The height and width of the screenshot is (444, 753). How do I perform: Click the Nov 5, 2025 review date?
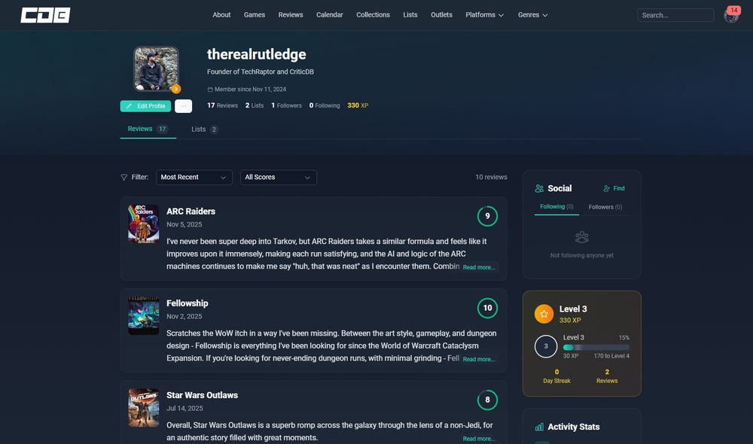point(184,225)
